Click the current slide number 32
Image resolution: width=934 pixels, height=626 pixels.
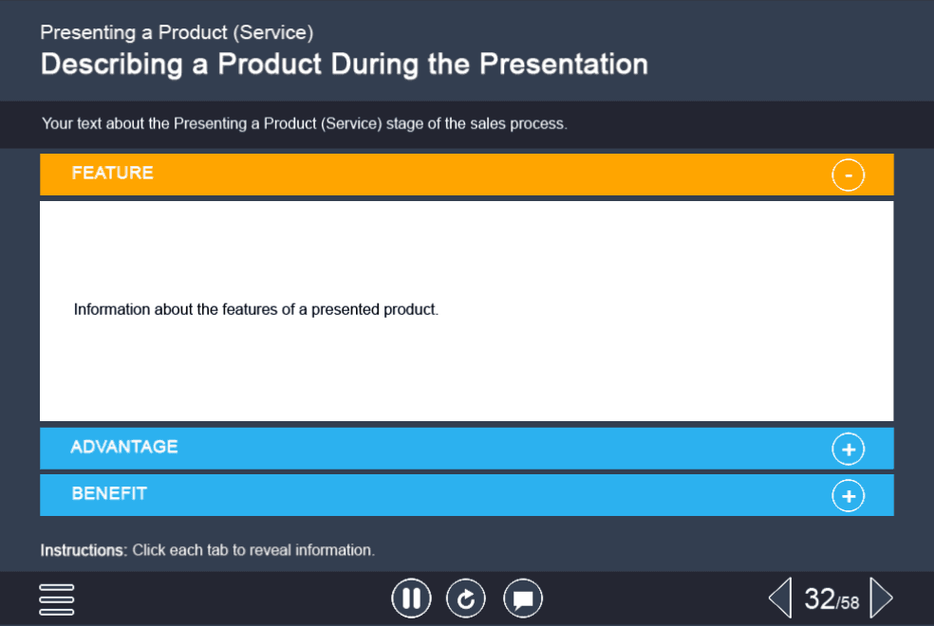pyautogui.click(x=819, y=598)
